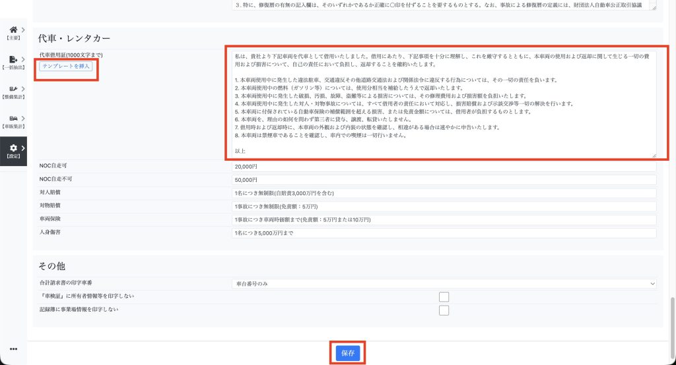The height and width of the screenshot is (365, 676).
Task: Open the 主要 home icon in sidebar
Action: pyautogui.click(x=13, y=30)
